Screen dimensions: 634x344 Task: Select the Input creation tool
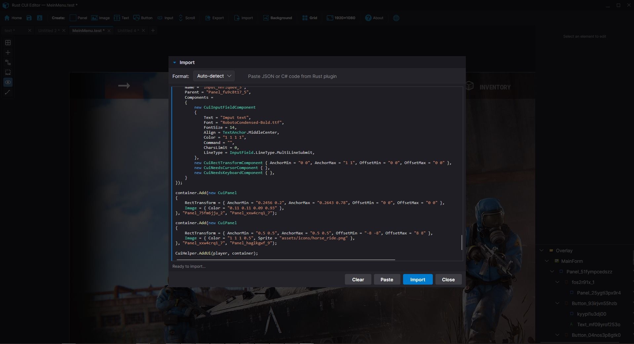click(x=165, y=18)
